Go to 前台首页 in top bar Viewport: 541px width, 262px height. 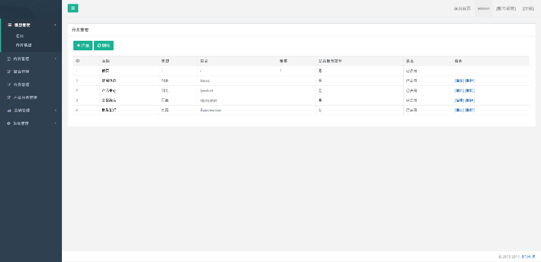(462, 8)
